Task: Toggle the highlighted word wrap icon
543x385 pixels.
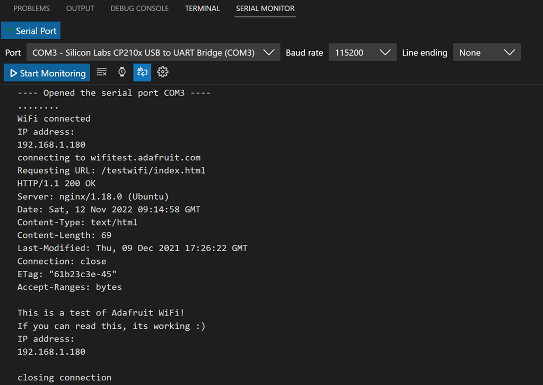Action: pos(142,72)
